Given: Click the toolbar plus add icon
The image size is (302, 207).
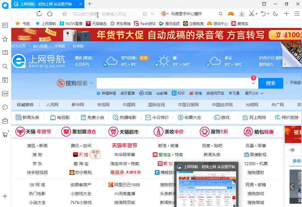Looking at the screenshot, I should click(287, 14).
